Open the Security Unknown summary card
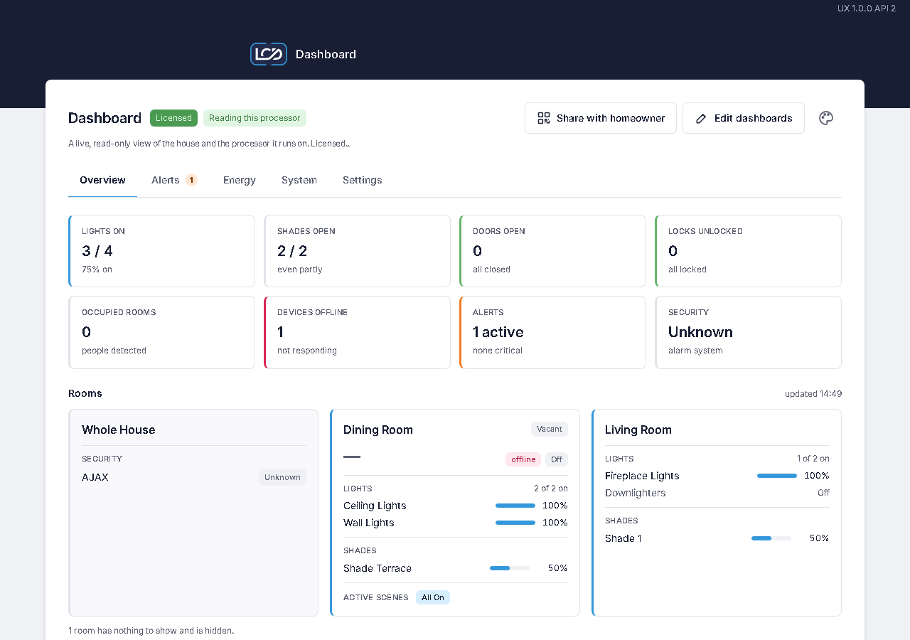This screenshot has width=910, height=640. (748, 332)
